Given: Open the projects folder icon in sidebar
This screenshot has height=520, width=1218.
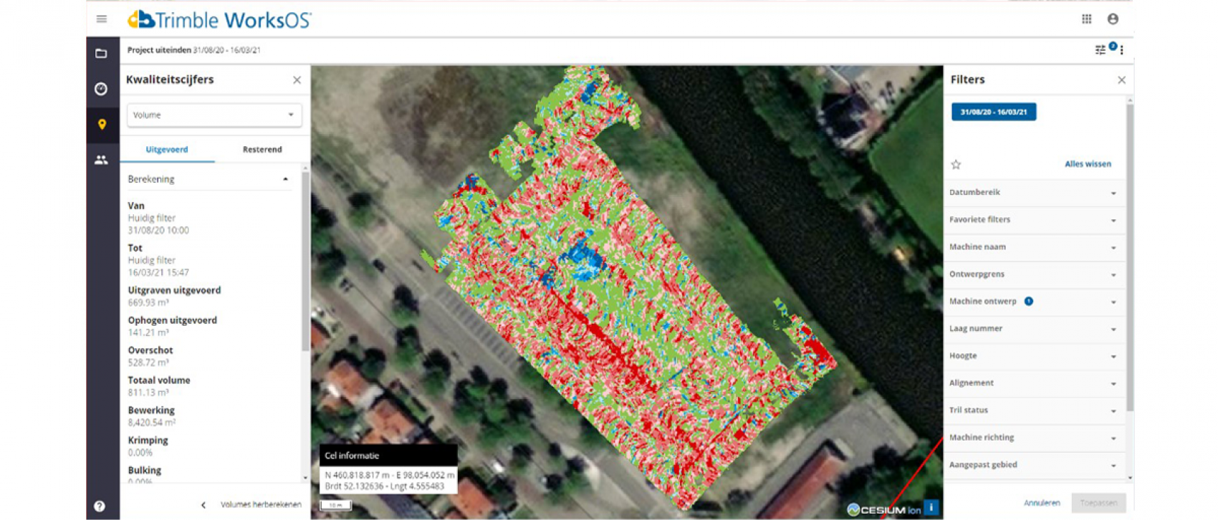Looking at the screenshot, I should pyautogui.click(x=102, y=54).
